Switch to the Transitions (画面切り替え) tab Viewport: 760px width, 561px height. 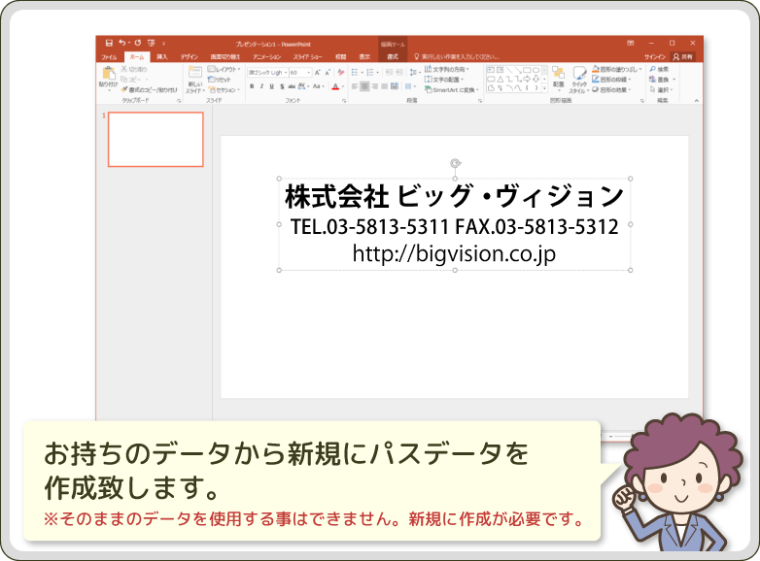coord(225,57)
